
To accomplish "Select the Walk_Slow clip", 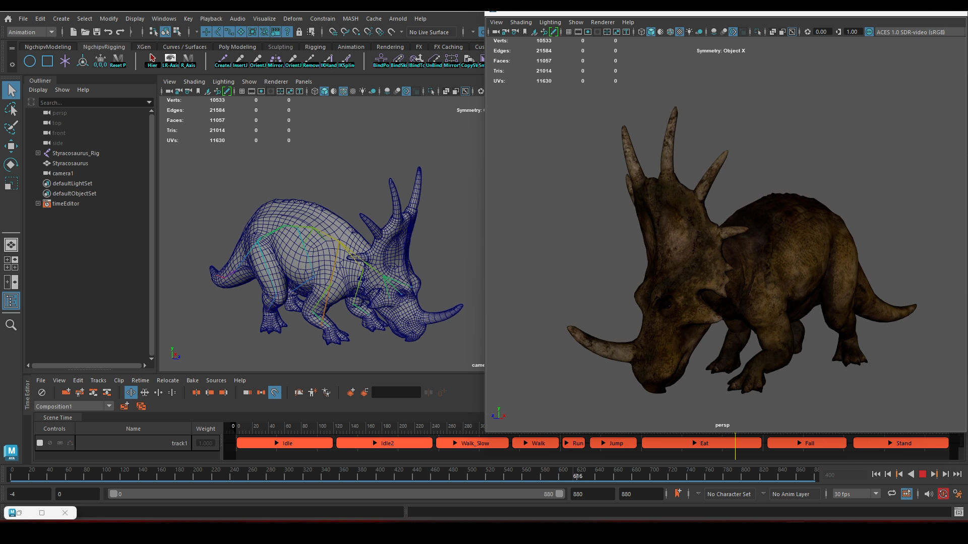I will (472, 443).
